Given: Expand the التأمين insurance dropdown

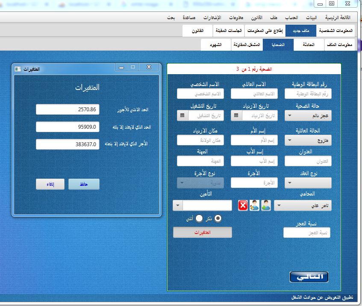Looking at the screenshot, I should coord(177,205).
